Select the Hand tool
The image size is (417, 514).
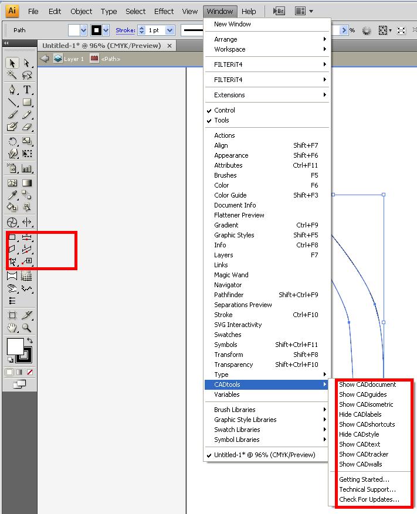tap(12, 328)
